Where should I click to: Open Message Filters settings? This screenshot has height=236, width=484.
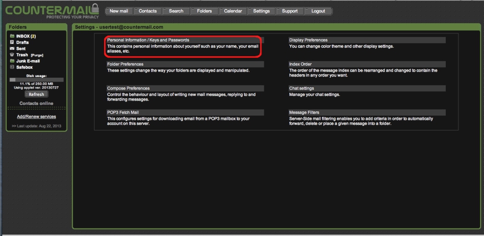(304, 112)
